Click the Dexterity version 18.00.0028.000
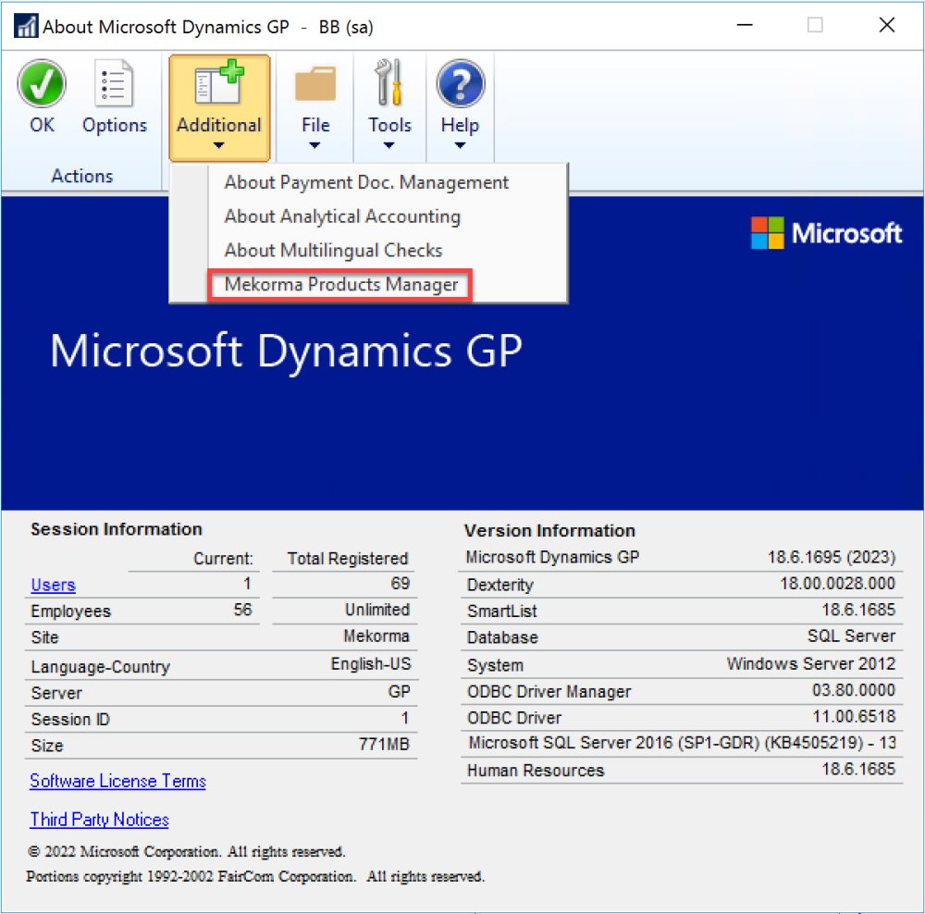Screen dimensions: 925x914 [838, 583]
